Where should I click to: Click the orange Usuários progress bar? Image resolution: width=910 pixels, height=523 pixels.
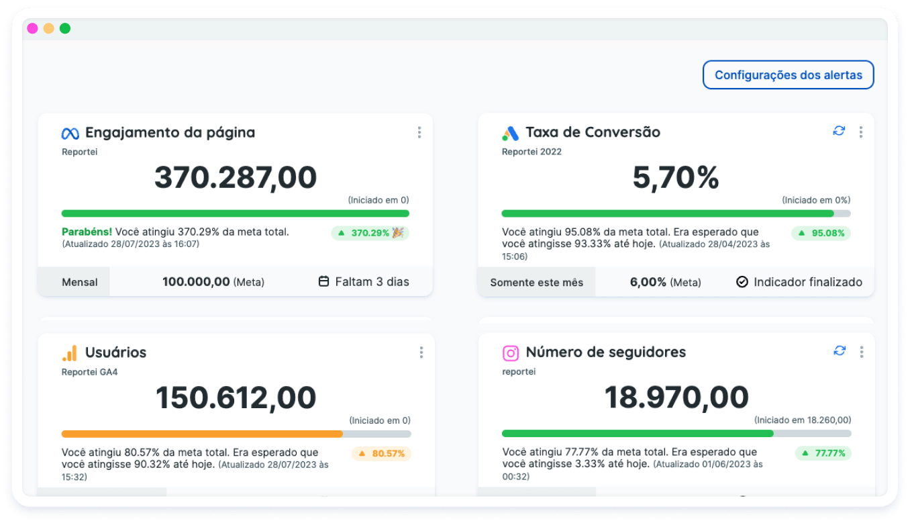click(202, 434)
